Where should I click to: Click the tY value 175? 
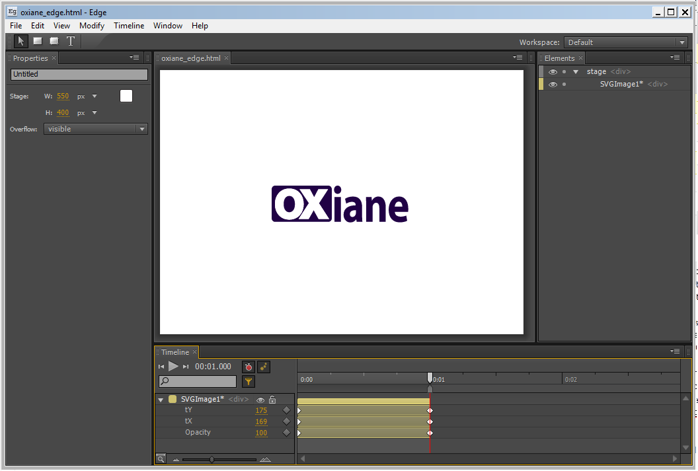coord(261,410)
